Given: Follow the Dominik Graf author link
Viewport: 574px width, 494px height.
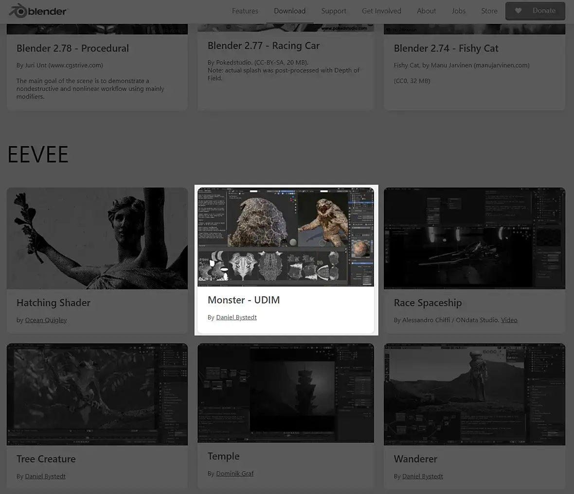Looking at the screenshot, I should (234, 474).
